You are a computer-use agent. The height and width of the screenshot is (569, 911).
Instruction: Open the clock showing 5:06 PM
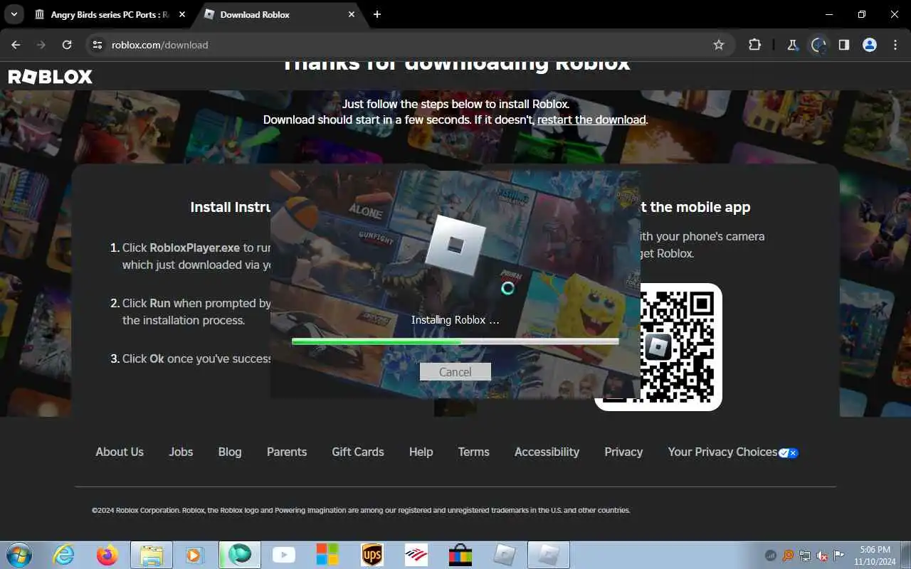click(875, 555)
